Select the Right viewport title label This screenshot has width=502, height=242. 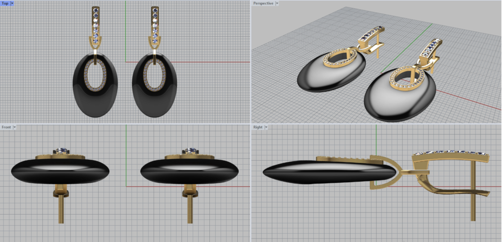click(258, 127)
